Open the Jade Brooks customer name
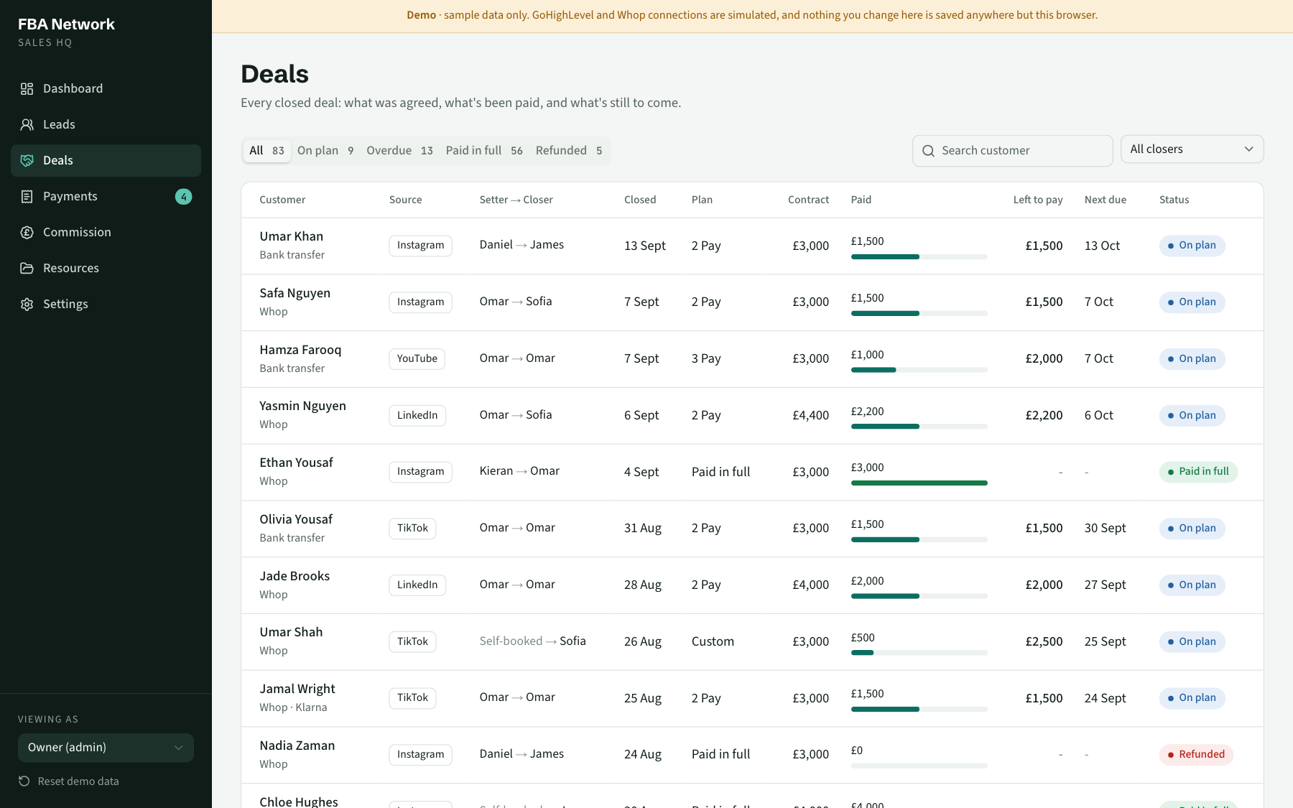This screenshot has height=808, width=1293. point(295,576)
